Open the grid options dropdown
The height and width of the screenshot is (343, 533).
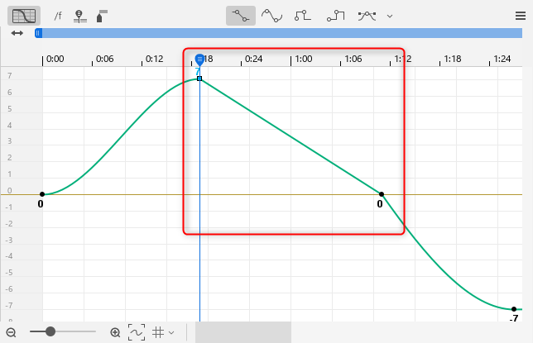click(163, 332)
